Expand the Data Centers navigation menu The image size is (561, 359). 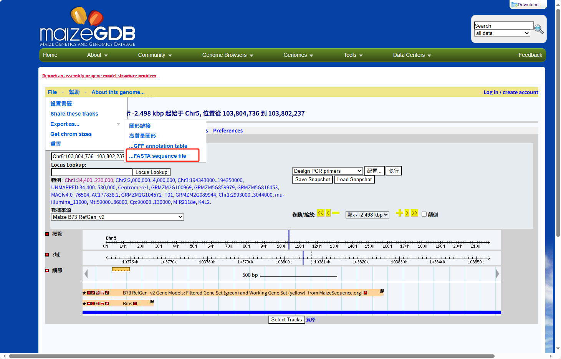click(412, 55)
